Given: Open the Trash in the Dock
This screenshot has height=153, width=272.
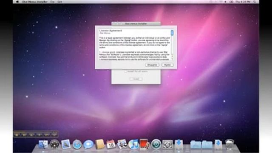Looking at the screenshot, I should click(229, 144).
